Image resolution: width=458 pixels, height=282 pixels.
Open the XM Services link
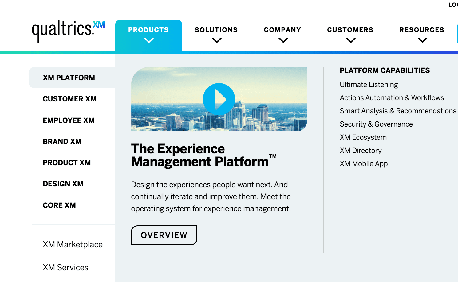(65, 268)
